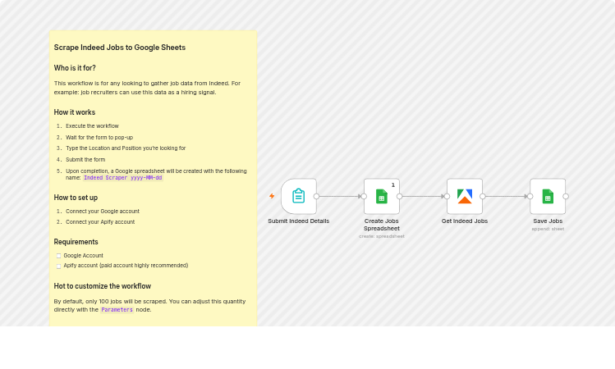Screen dimensions: 615x369
Task: Select the Submit Indeed Details form node
Action: (x=299, y=196)
